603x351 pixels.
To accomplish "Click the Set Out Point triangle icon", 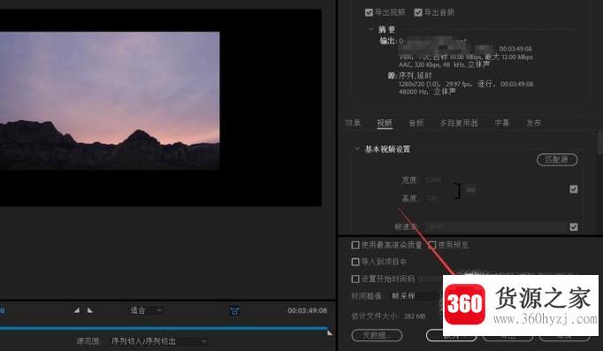I will [89, 309].
